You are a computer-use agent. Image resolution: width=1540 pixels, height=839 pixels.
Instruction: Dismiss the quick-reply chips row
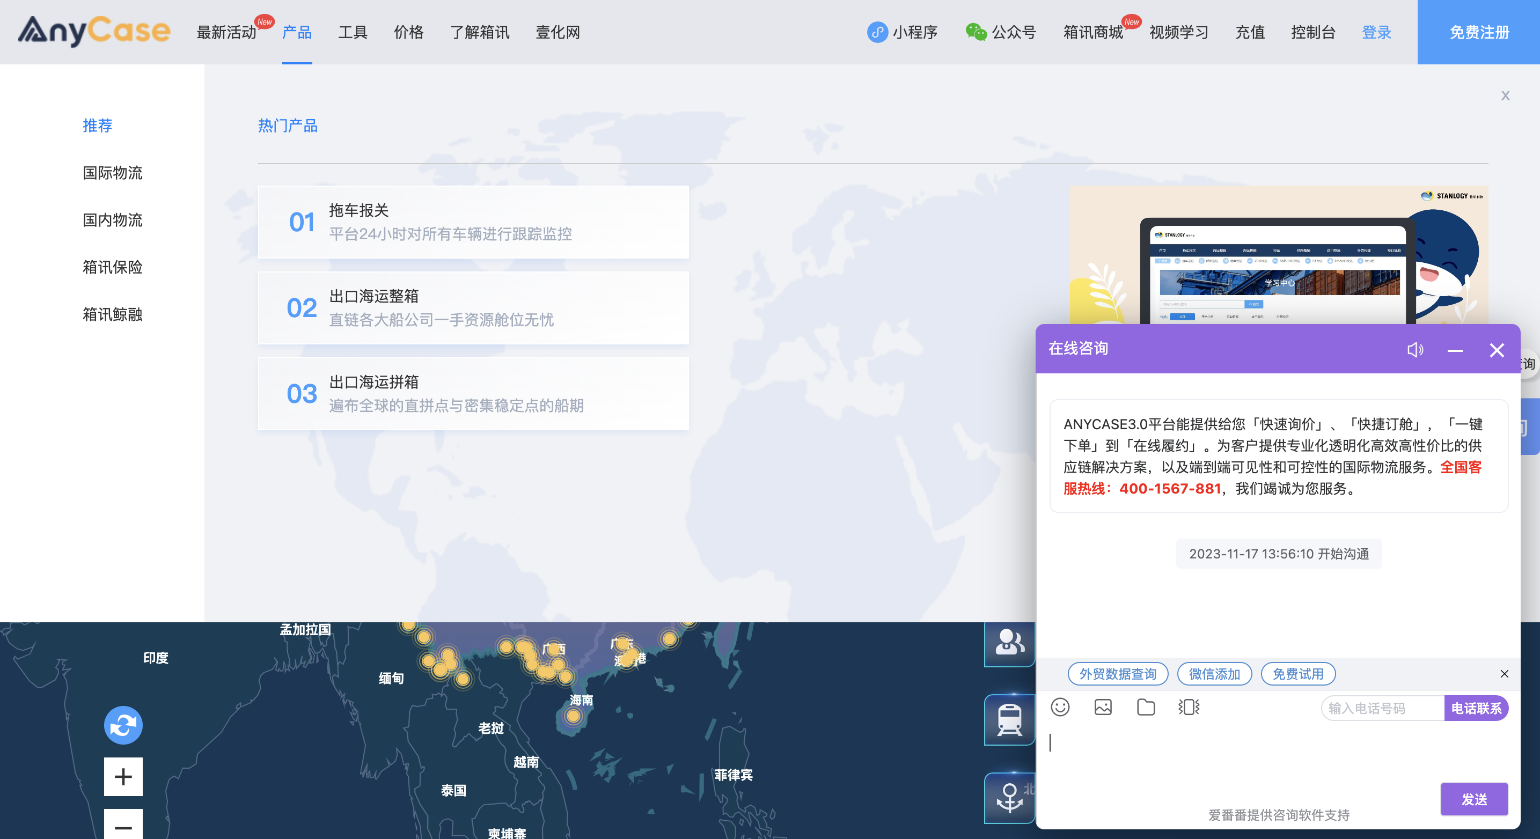[x=1504, y=673]
